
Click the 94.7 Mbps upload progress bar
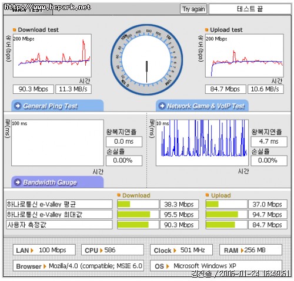(226, 214)
